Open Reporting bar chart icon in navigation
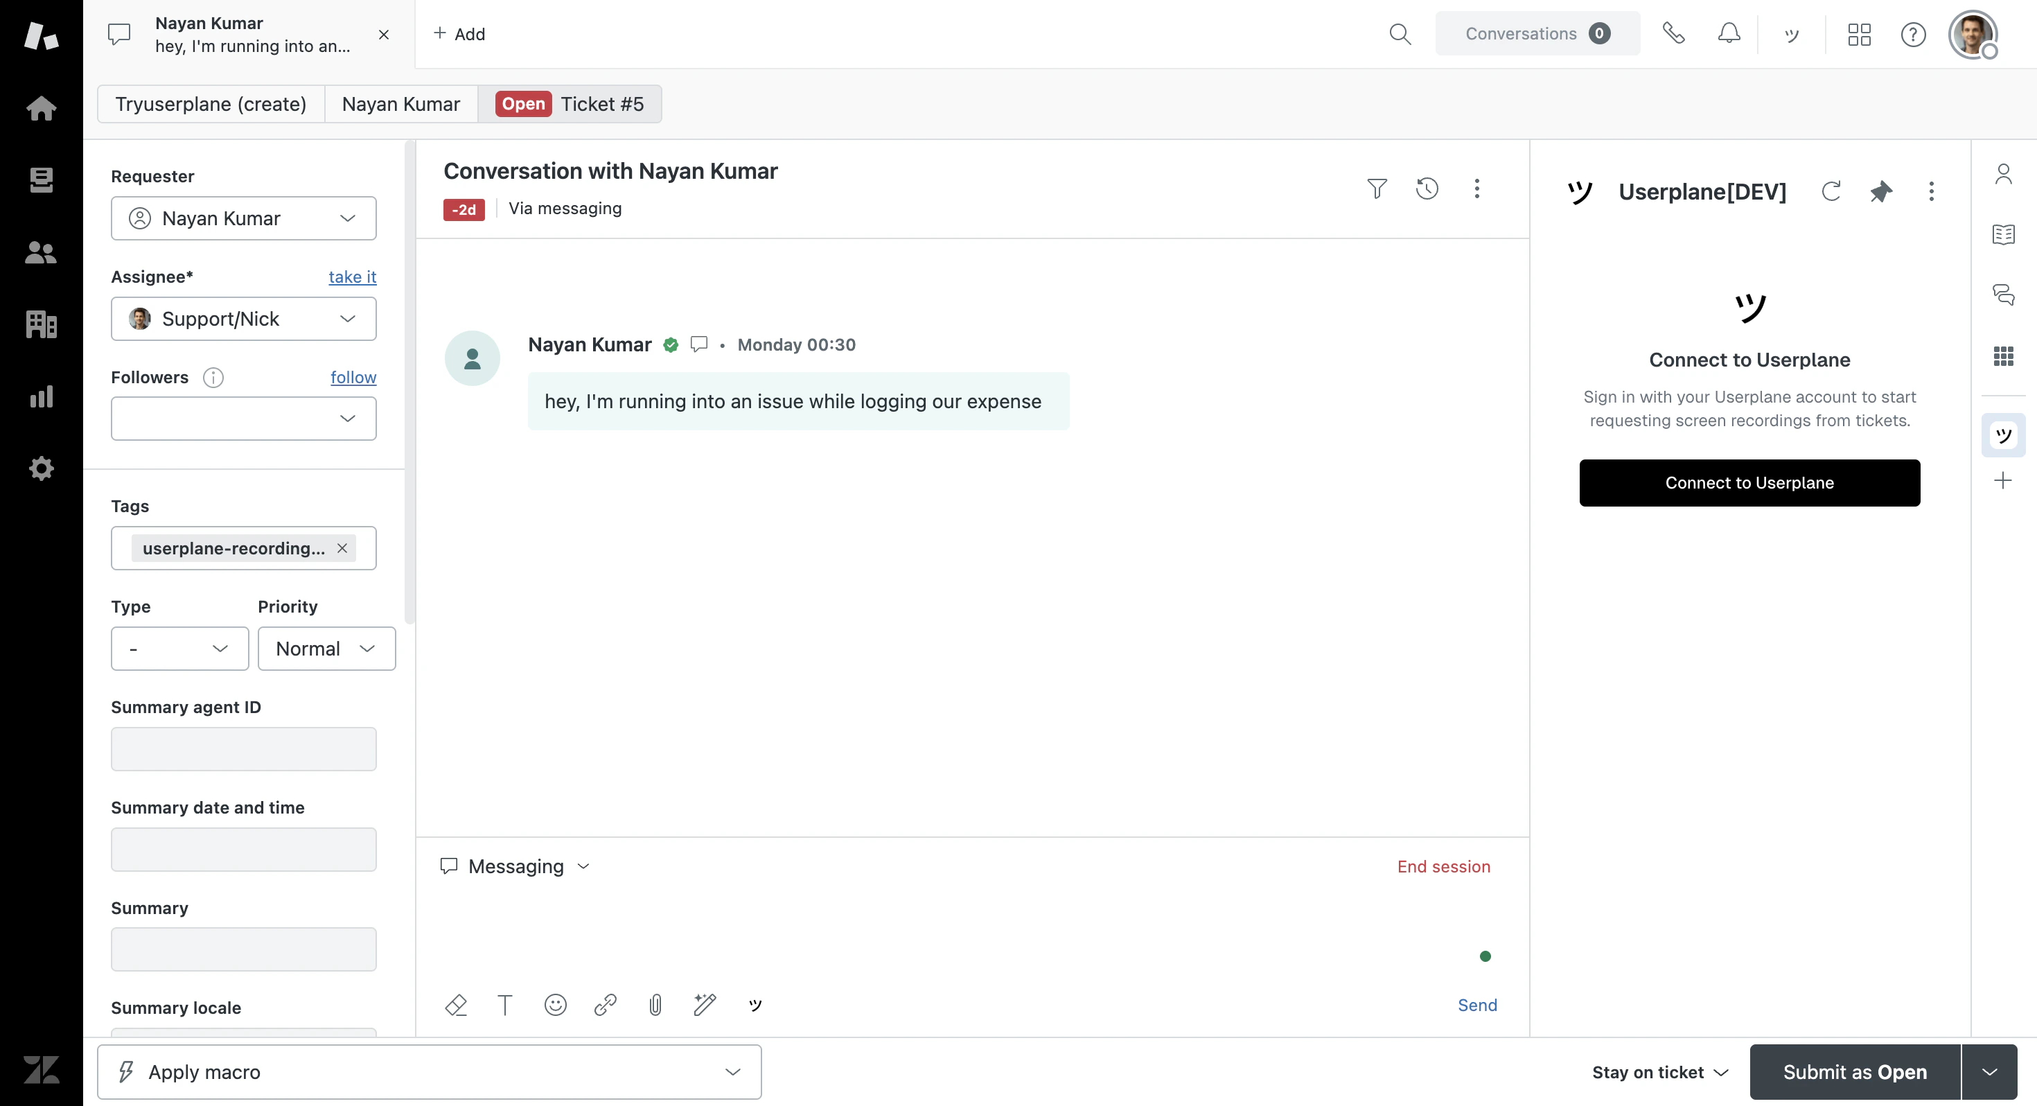The height and width of the screenshot is (1106, 2037). pyautogui.click(x=41, y=396)
